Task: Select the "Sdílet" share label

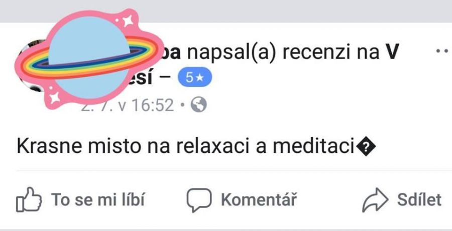Action: 419,199
